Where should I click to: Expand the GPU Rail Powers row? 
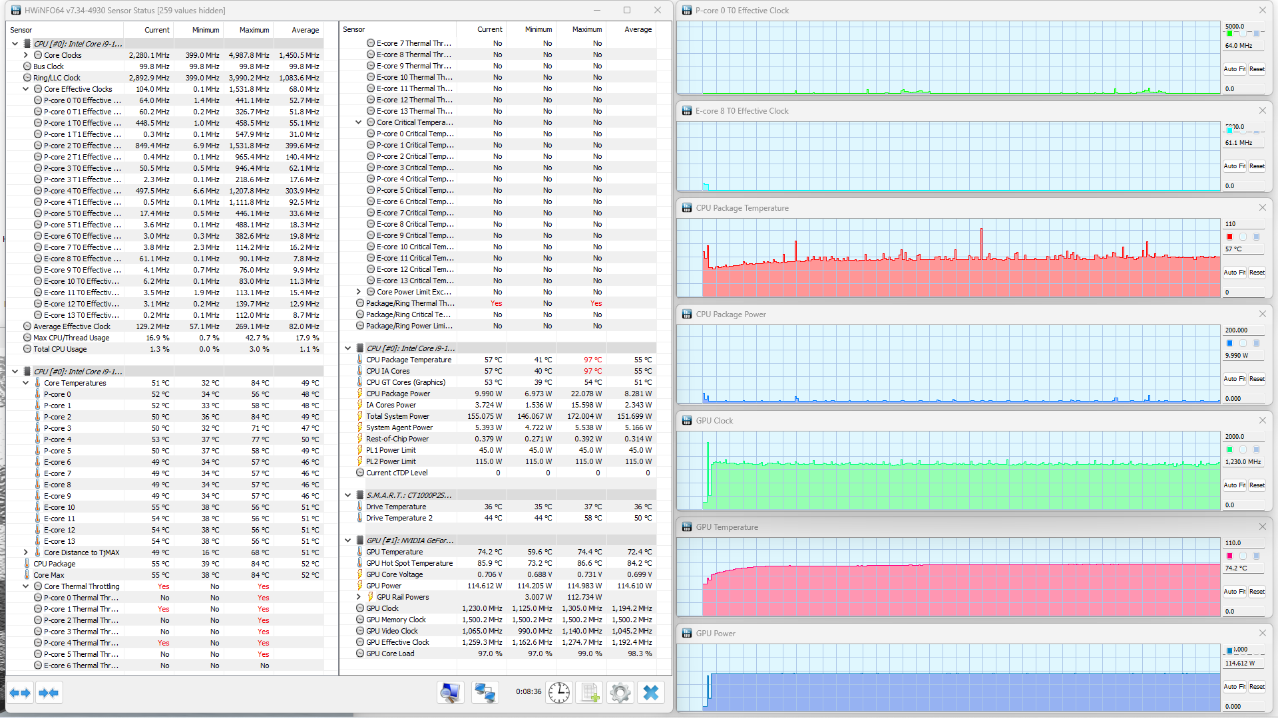[359, 597]
